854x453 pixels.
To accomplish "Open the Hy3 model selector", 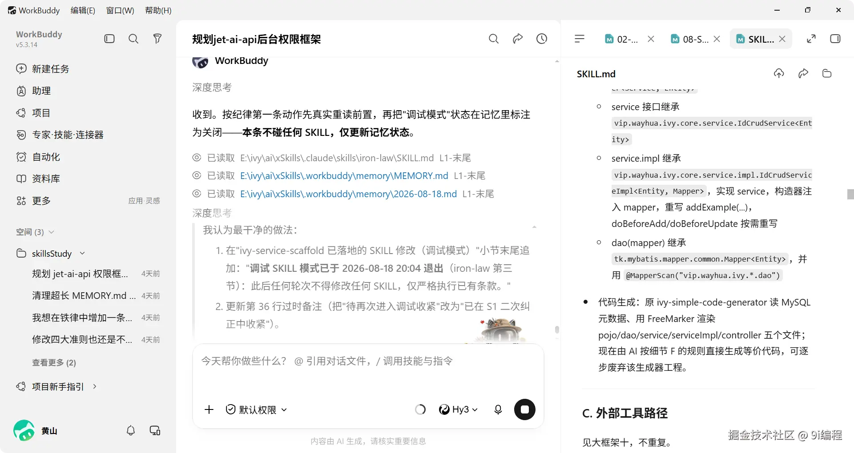I will tap(458, 409).
